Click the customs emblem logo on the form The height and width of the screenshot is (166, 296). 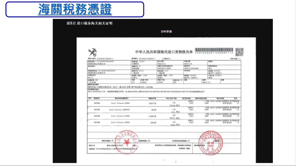92,52
